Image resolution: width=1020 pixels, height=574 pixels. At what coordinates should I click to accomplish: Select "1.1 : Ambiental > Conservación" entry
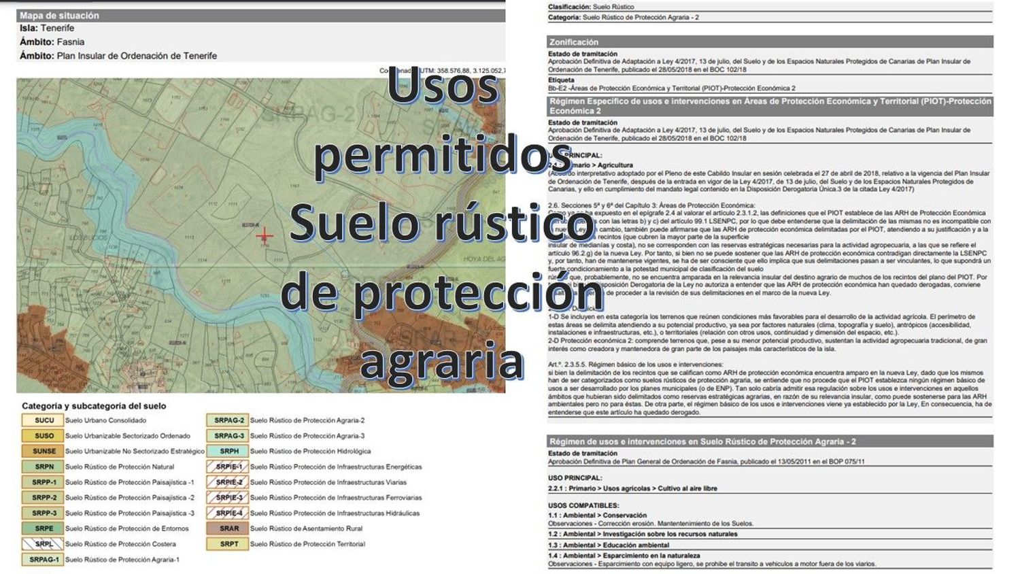click(x=598, y=516)
